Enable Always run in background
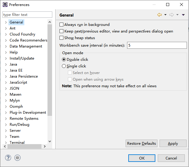The image size is (189, 167). [62, 25]
